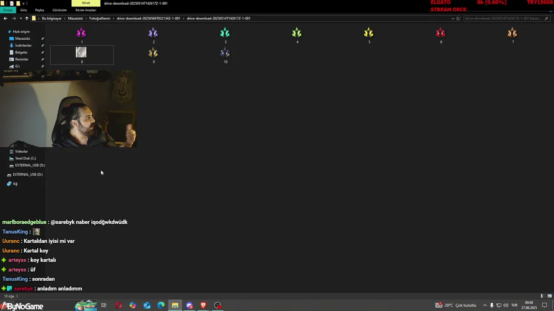Expand the address bar history dropdown
This screenshot has width=554, height=311.
tap(453, 19)
